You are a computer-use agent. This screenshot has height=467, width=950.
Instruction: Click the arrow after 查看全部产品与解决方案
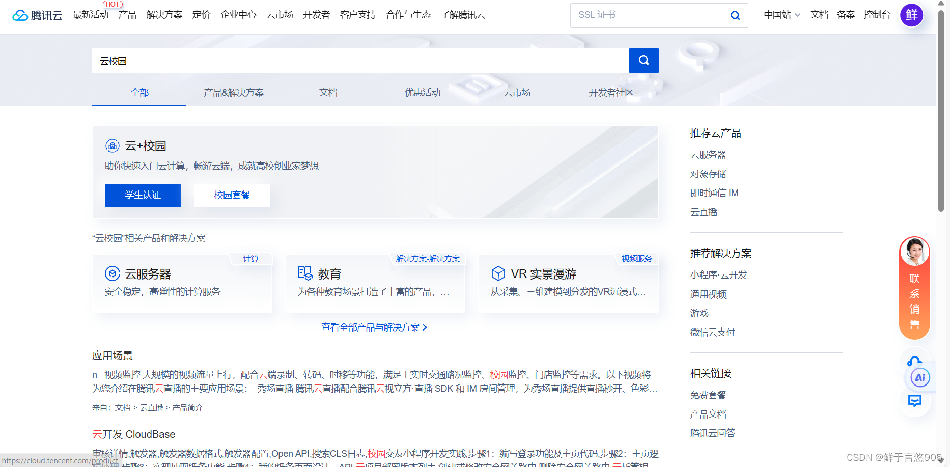pyautogui.click(x=425, y=327)
